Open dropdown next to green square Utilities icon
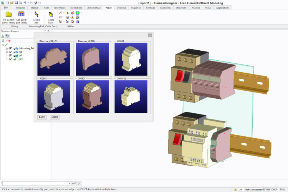Viewport: 288px width, 192px height. [81, 13]
